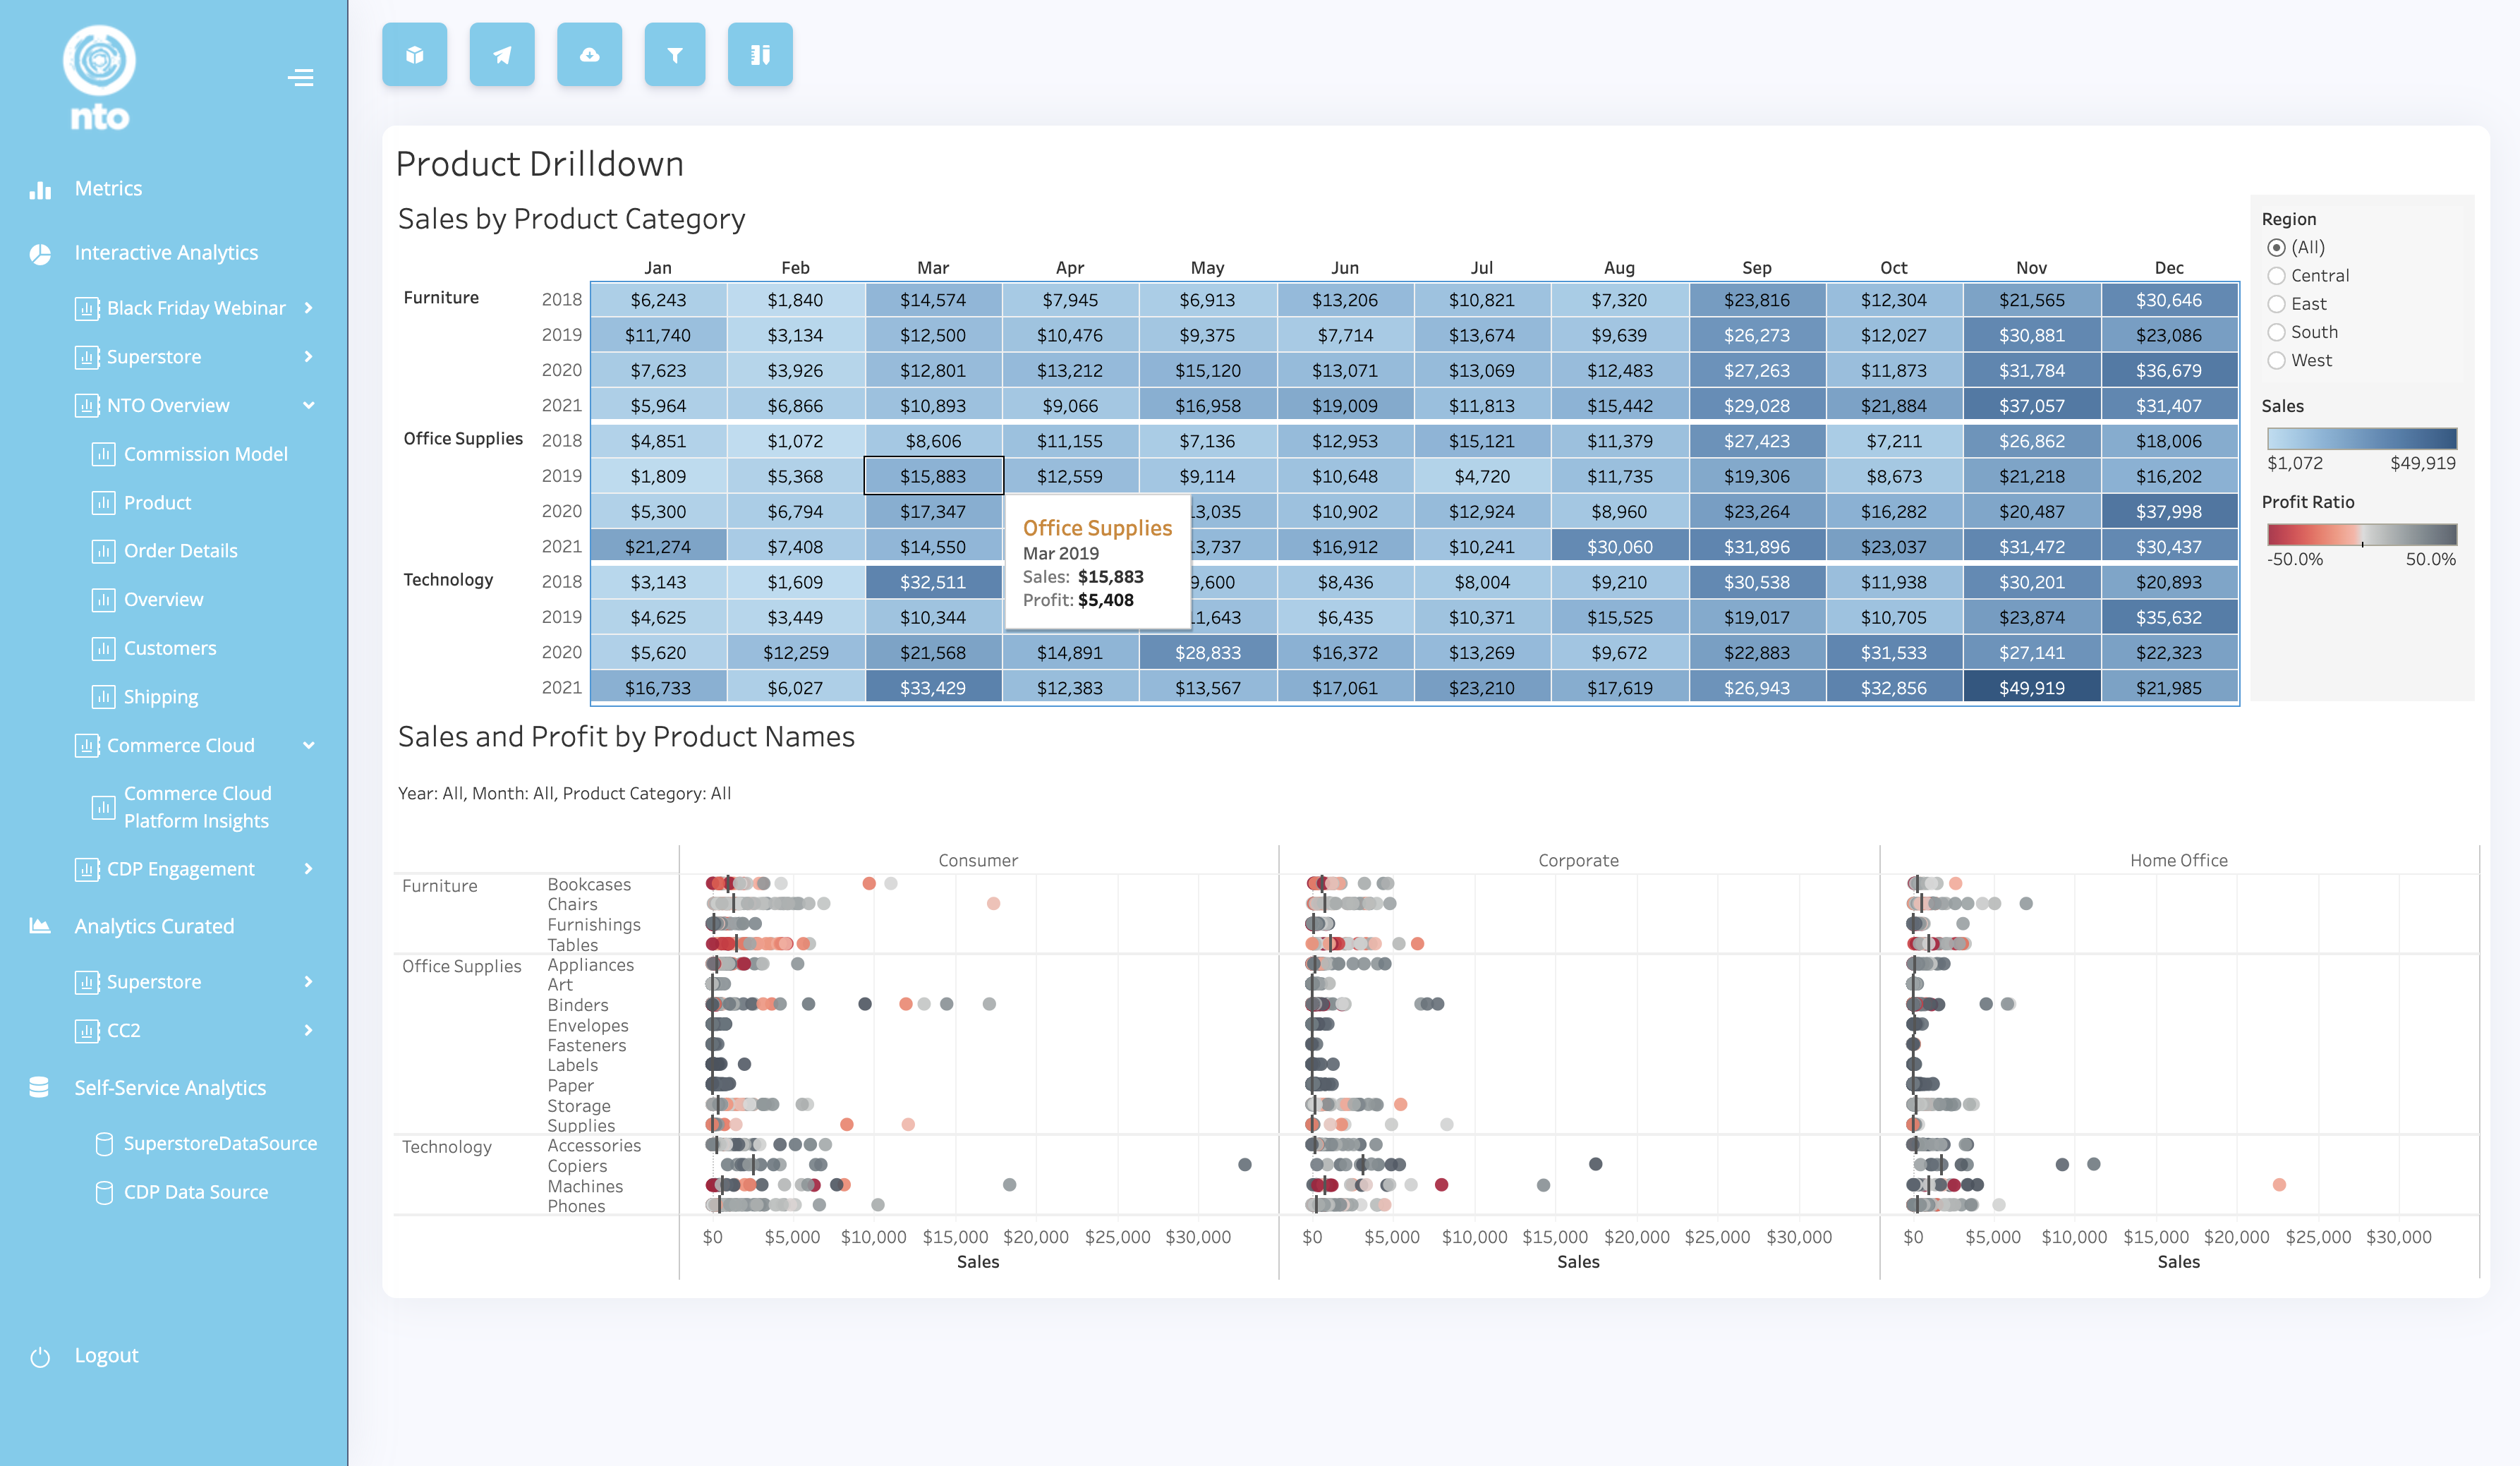Adjust the Profit Ratio color scale slider
2520x1466 pixels.
[2363, 540]
